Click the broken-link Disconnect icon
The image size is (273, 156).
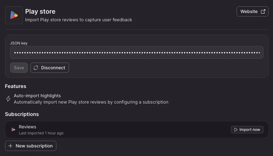(x=36, y=68)
